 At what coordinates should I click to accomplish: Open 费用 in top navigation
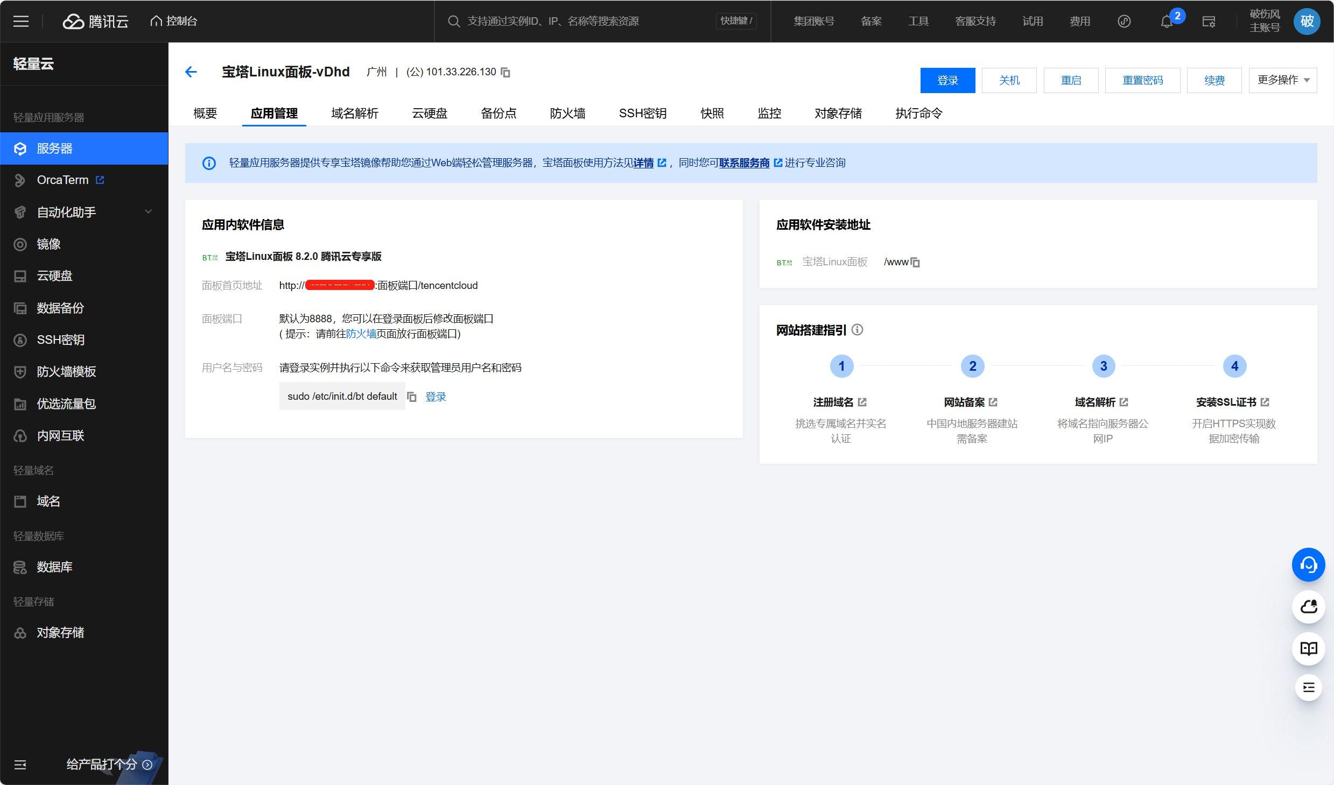tap(1079, 21)
